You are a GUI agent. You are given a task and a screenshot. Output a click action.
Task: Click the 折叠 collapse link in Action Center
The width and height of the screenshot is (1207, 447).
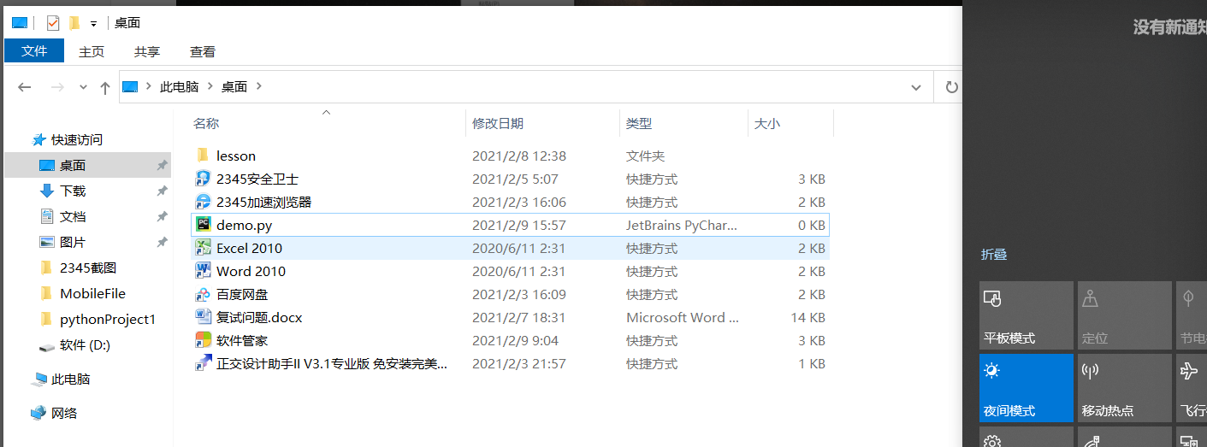point(994,254)
